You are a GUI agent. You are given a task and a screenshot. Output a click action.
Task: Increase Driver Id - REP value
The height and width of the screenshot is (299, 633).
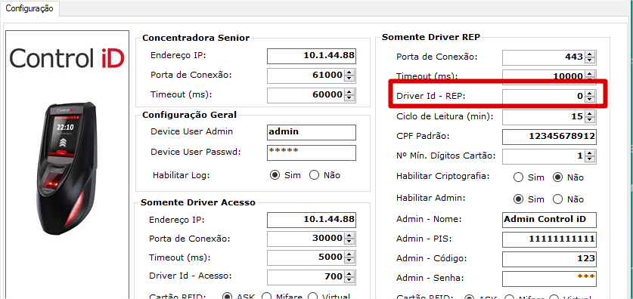point(590,94)
